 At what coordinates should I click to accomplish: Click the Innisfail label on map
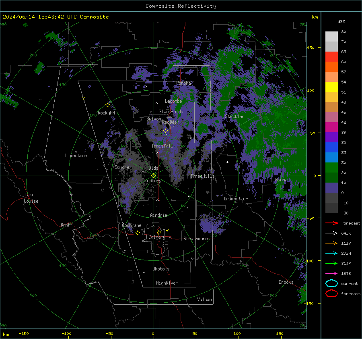tap(162, 146)
